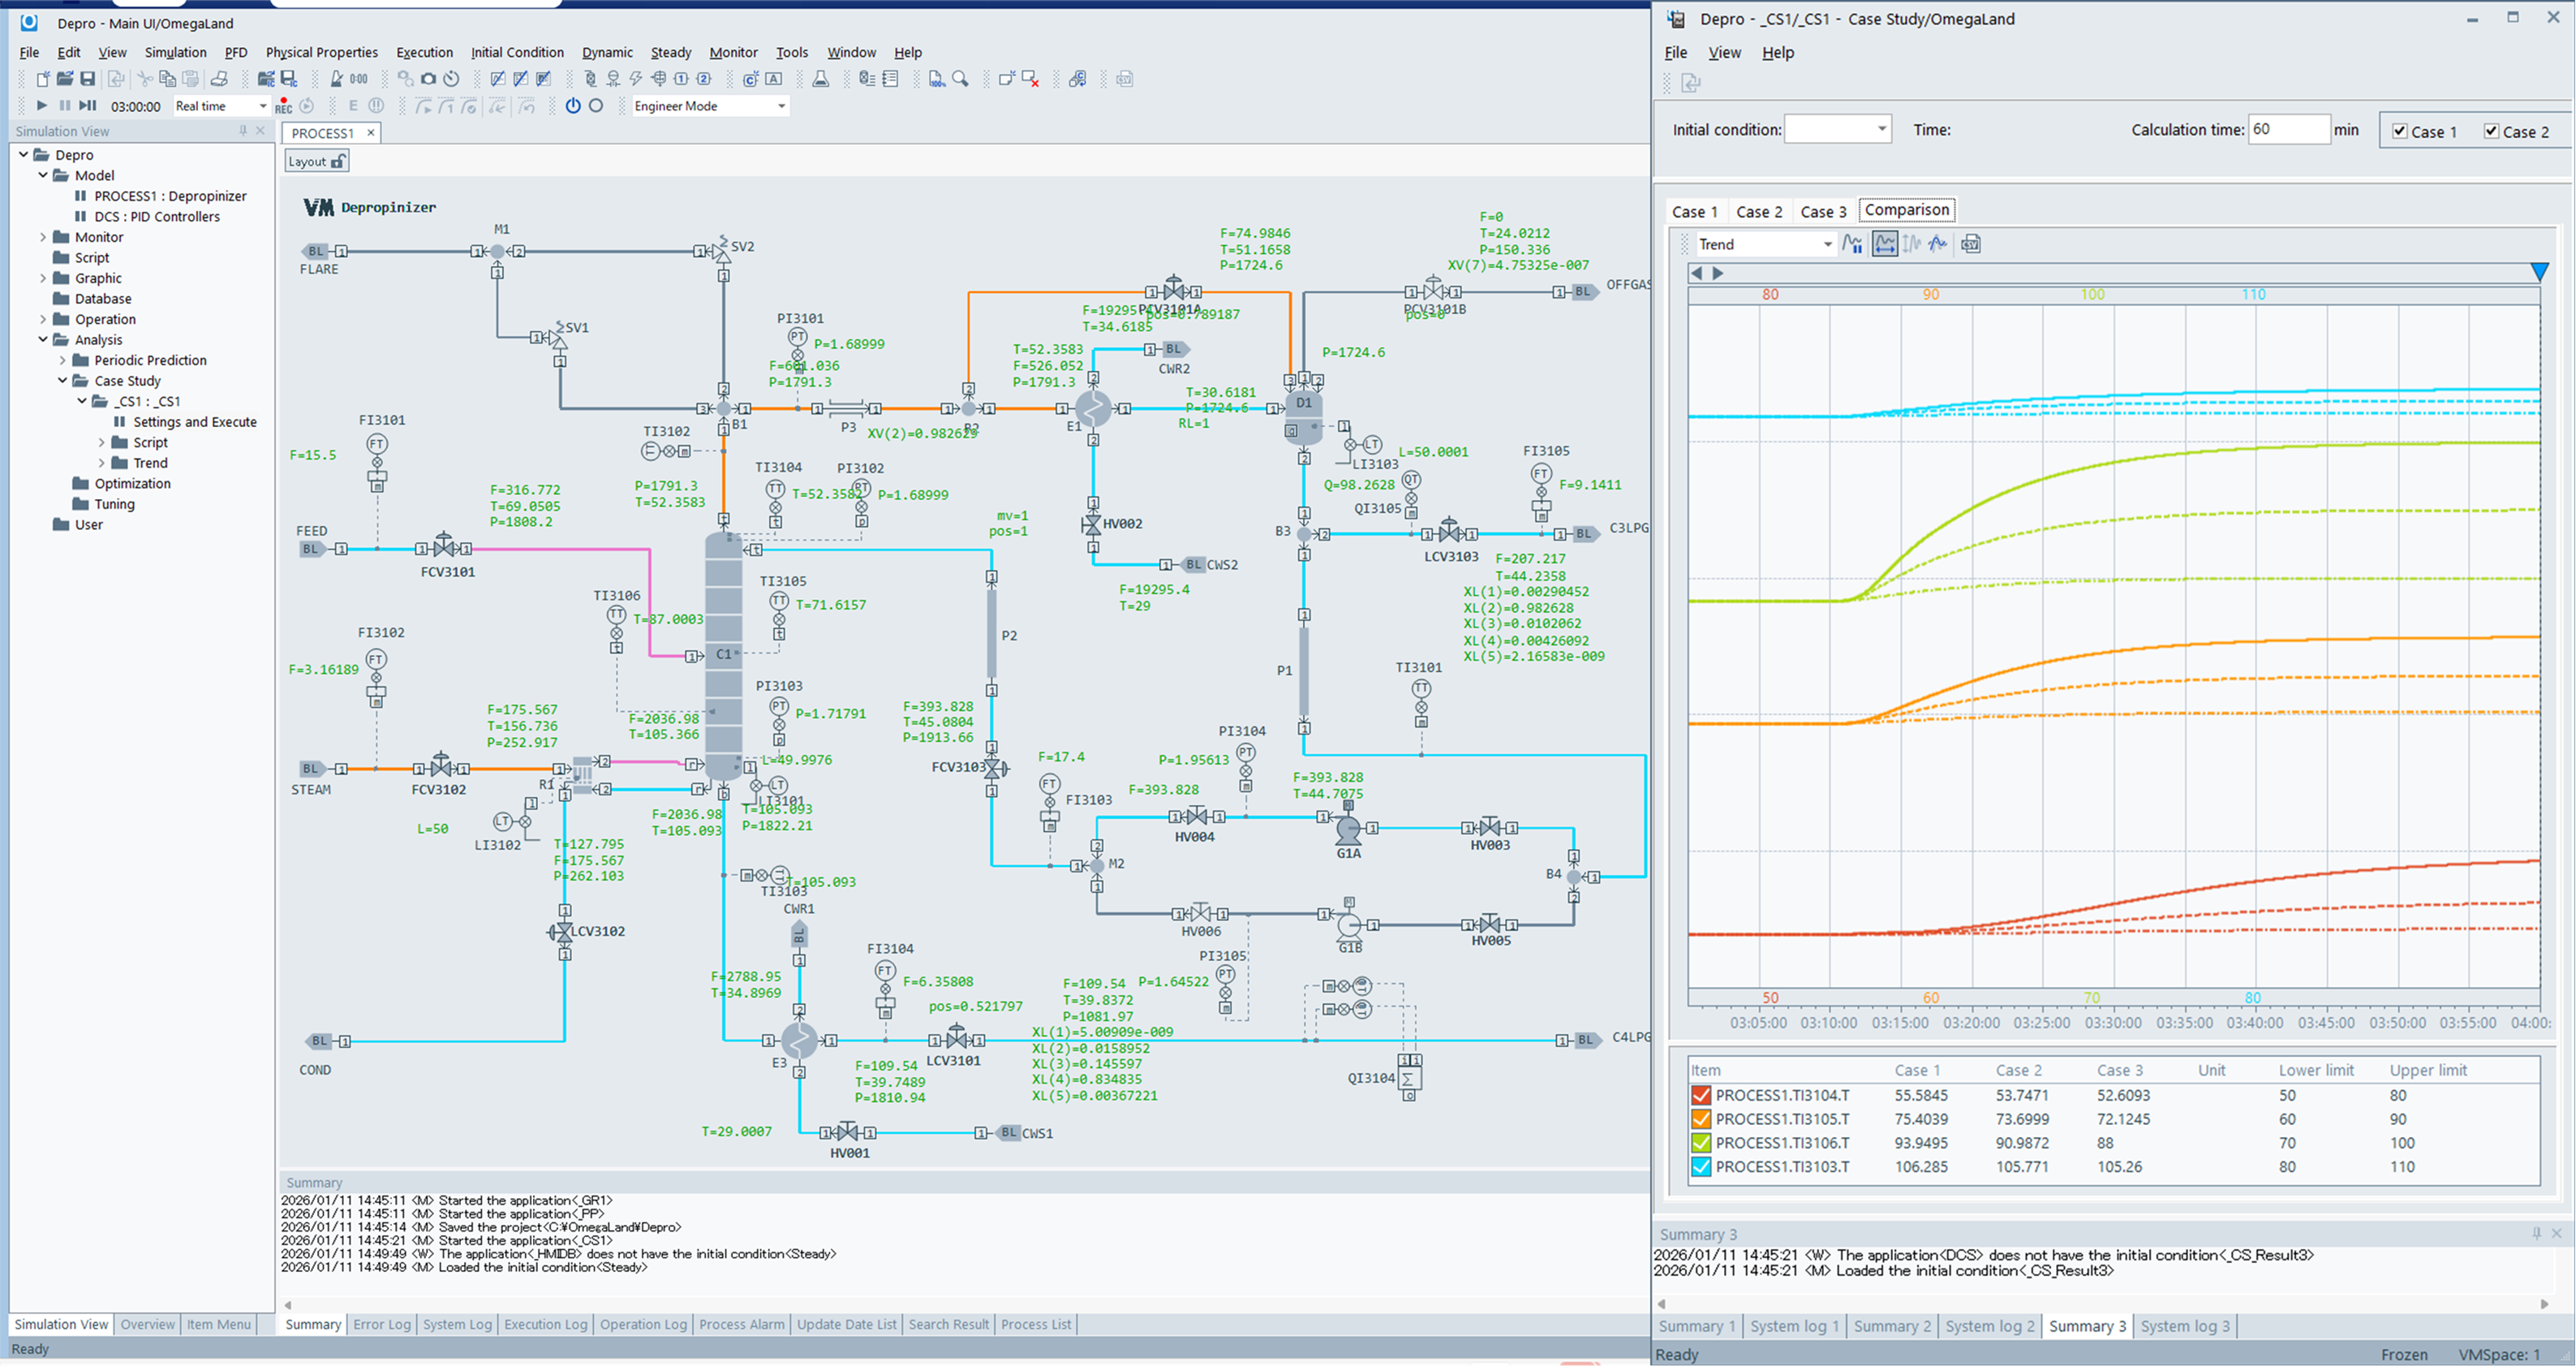Click the snapshot camera toolbar icon
The width and height of the screenshot is (2576, 1366).
pos(428,79)
